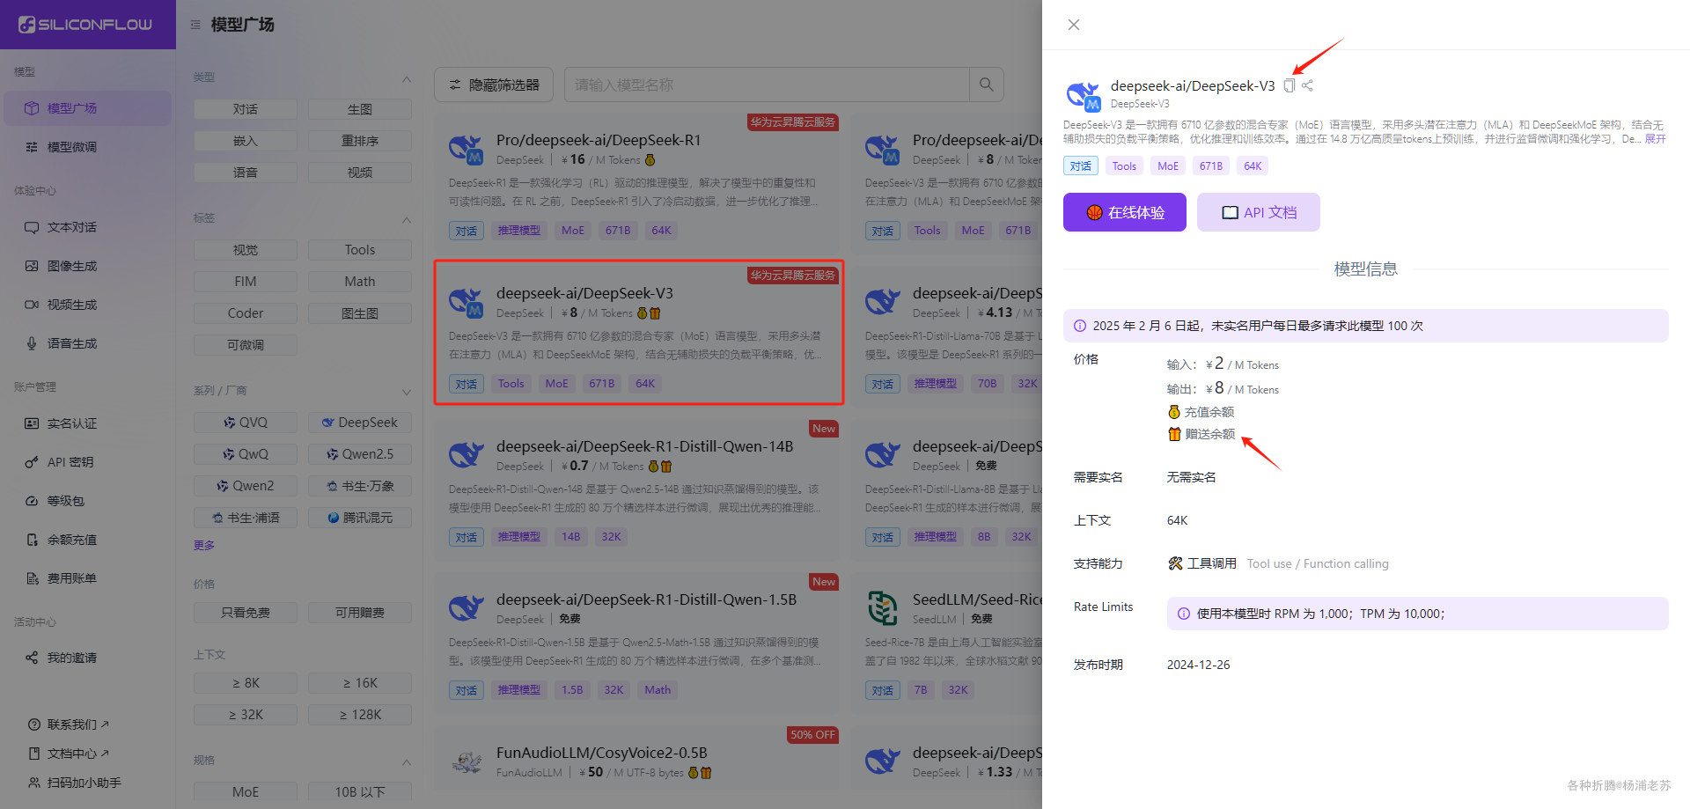Image resolution: width=1690 pixels, height=809 pixels.
Task: Enable the 视觉 tag filter
Action: (x=246, y=250)
